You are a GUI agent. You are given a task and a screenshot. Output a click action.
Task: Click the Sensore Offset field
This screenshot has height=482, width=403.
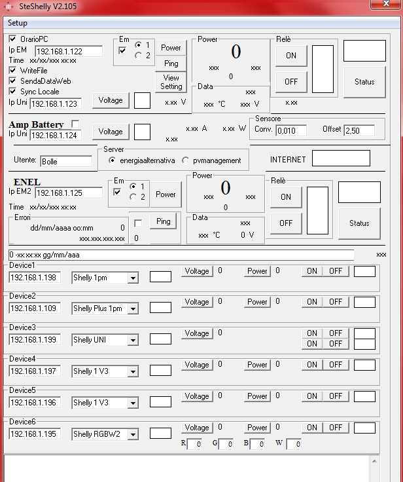[359, 130]
